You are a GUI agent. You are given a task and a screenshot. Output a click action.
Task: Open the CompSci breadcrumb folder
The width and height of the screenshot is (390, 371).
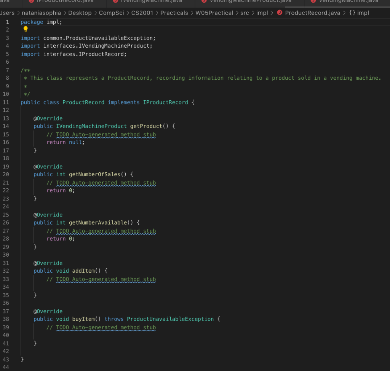click(111, 13)
